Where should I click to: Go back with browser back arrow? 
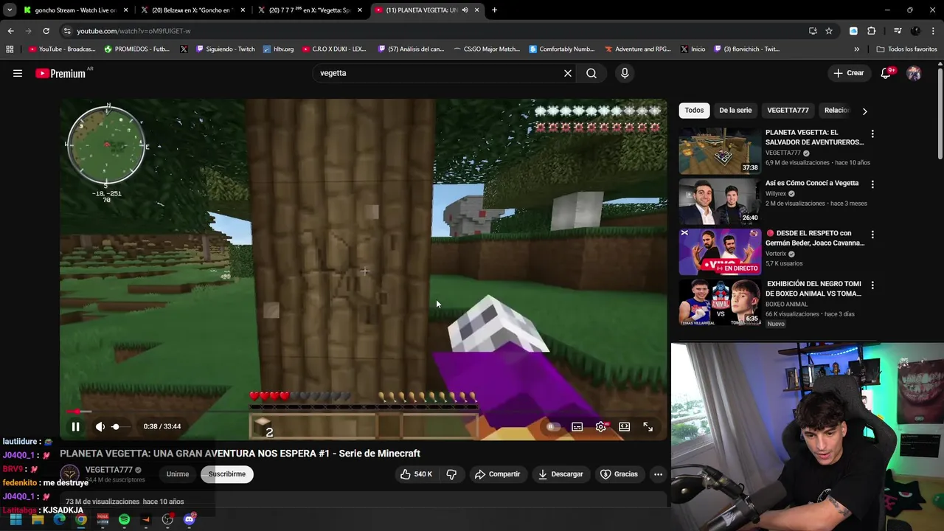tap(10, 31)
